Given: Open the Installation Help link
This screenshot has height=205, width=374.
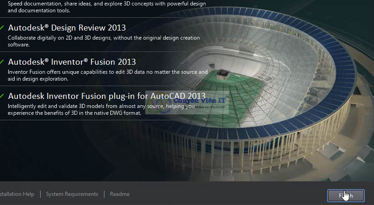Looking at the screenshot, I should pos(17,194).
